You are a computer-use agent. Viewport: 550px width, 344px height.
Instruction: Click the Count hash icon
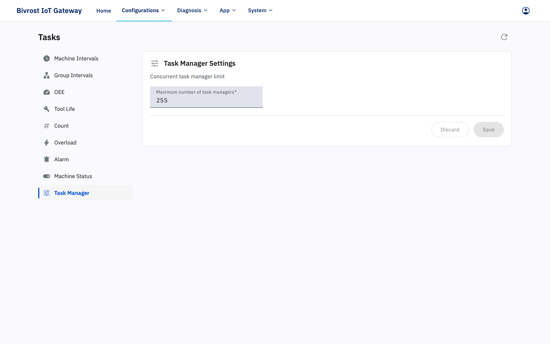[x=47, y=126]
